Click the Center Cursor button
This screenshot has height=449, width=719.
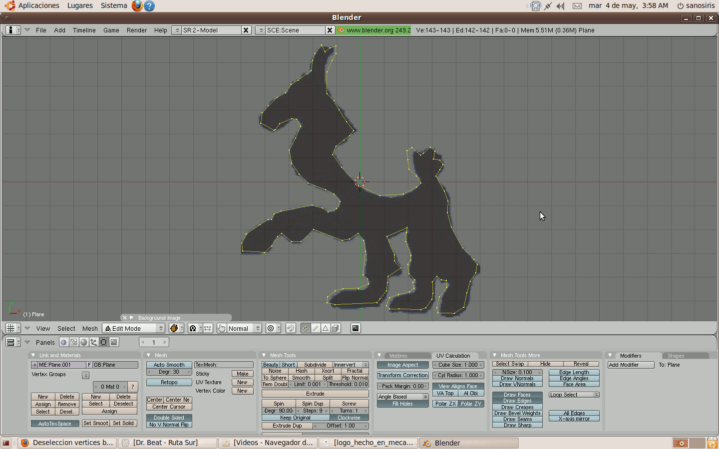coord(169,407)
